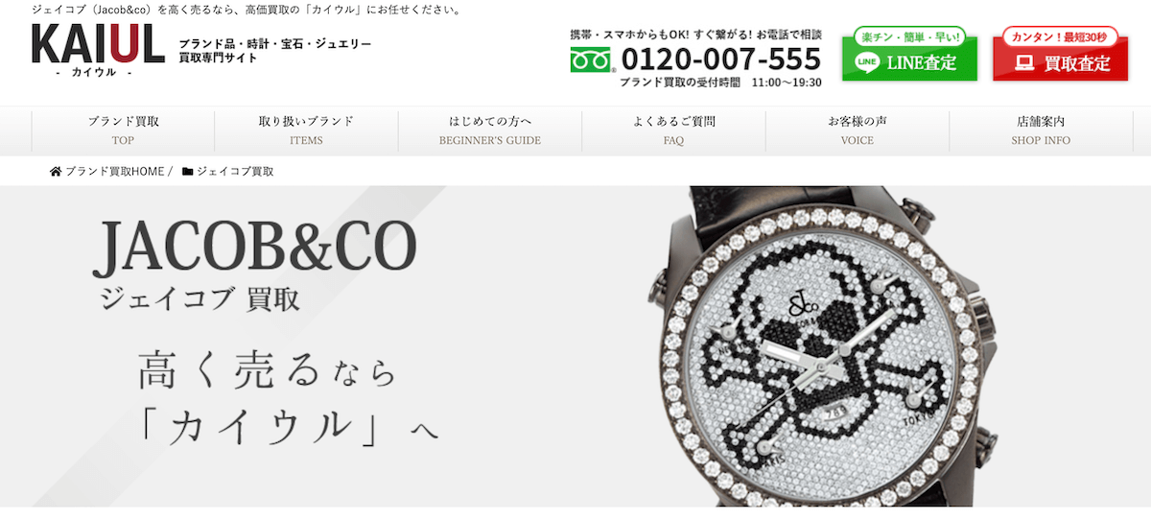Click the 高く売るなら「カイウル」へ banner text
1151x520 pixels.
click(288, 399)
